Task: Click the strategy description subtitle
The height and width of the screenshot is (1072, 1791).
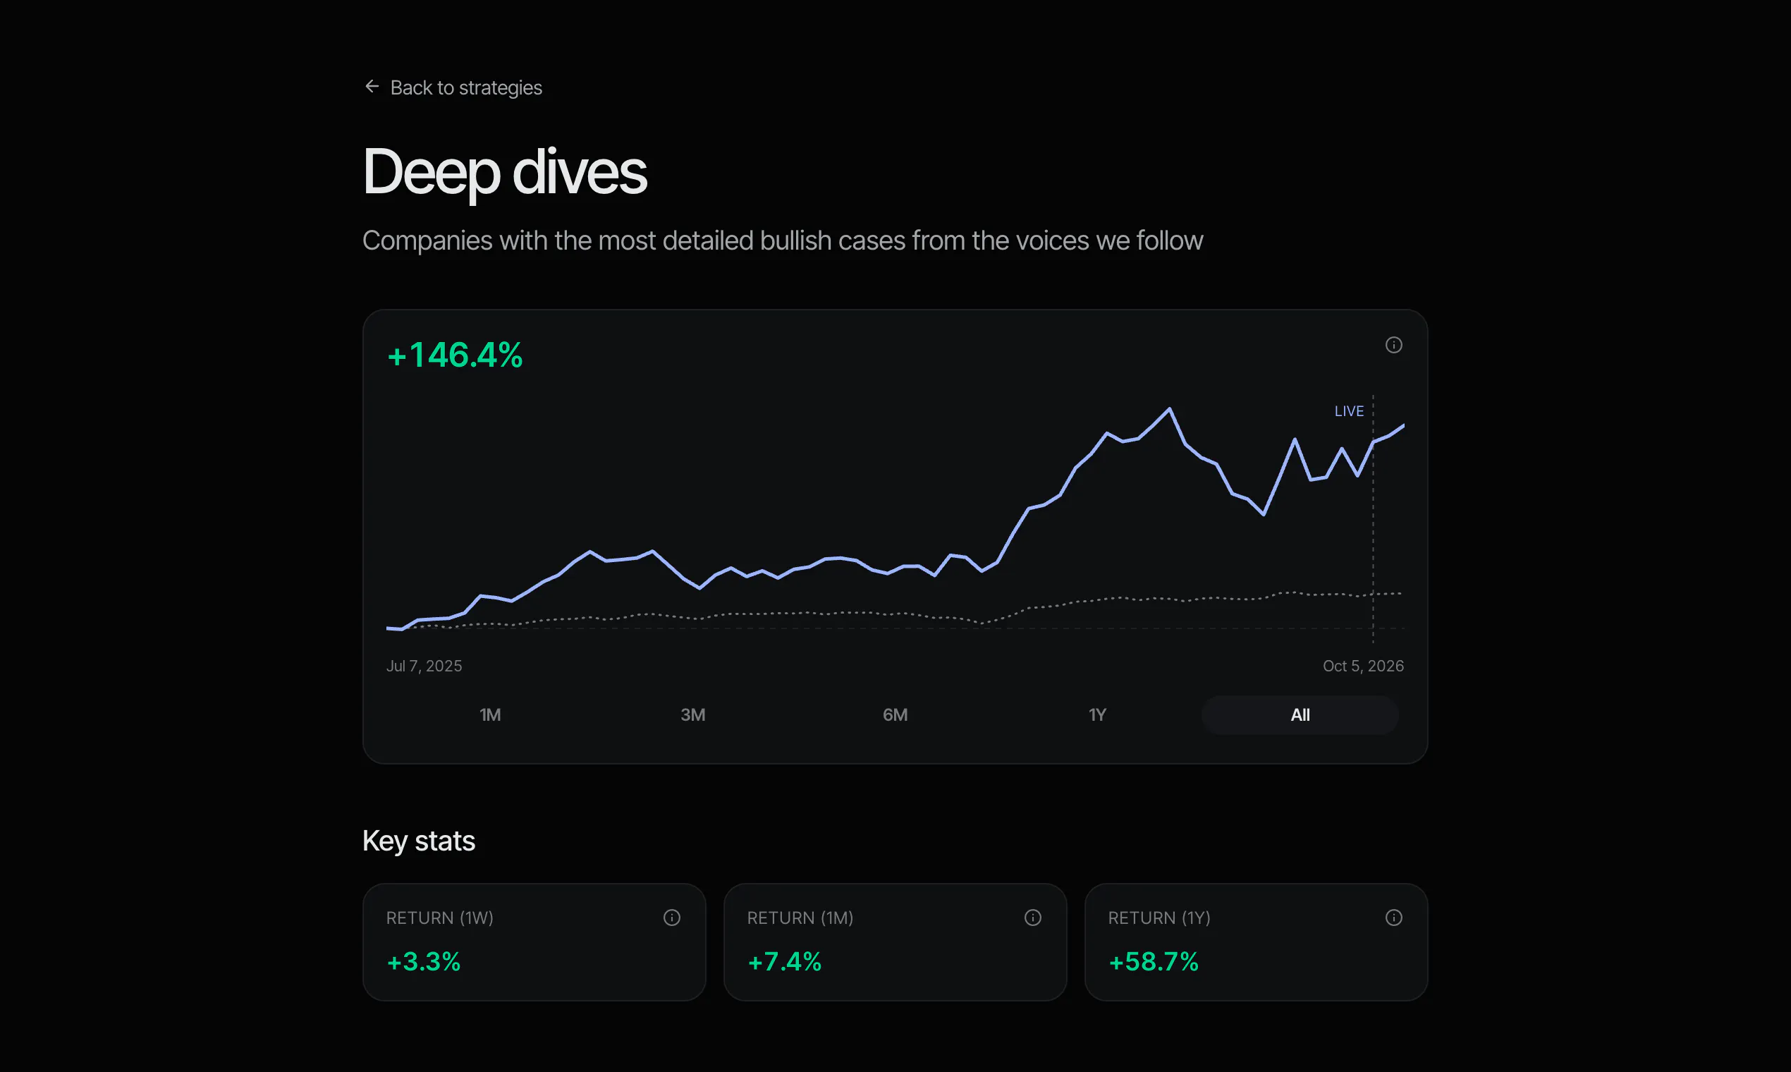Action: coord(783,240)
